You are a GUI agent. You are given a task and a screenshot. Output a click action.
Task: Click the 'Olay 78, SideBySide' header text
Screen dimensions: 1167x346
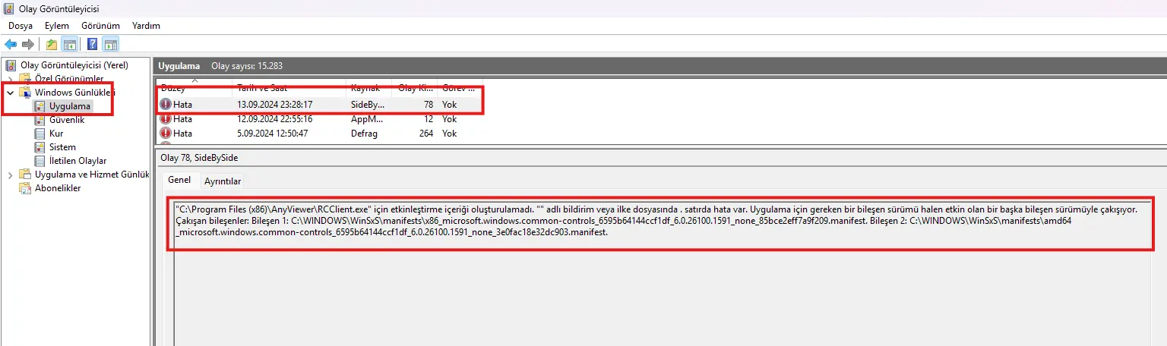201,157
